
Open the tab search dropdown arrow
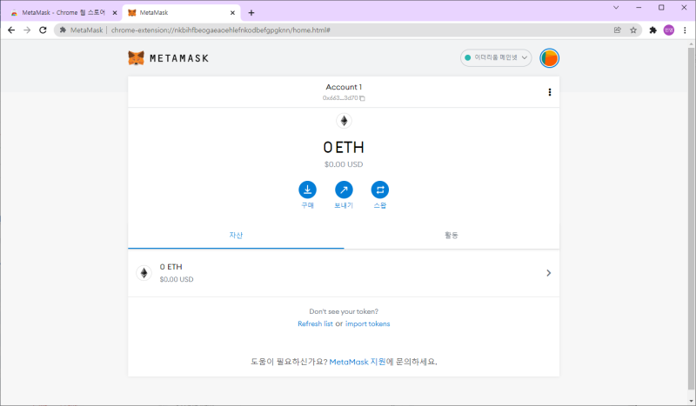point(616,8)
